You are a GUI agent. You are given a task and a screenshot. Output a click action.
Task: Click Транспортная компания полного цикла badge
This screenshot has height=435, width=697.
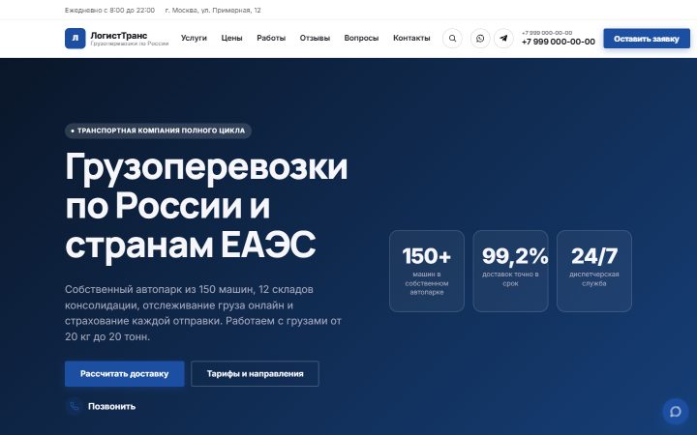click(x=158, y=130)
